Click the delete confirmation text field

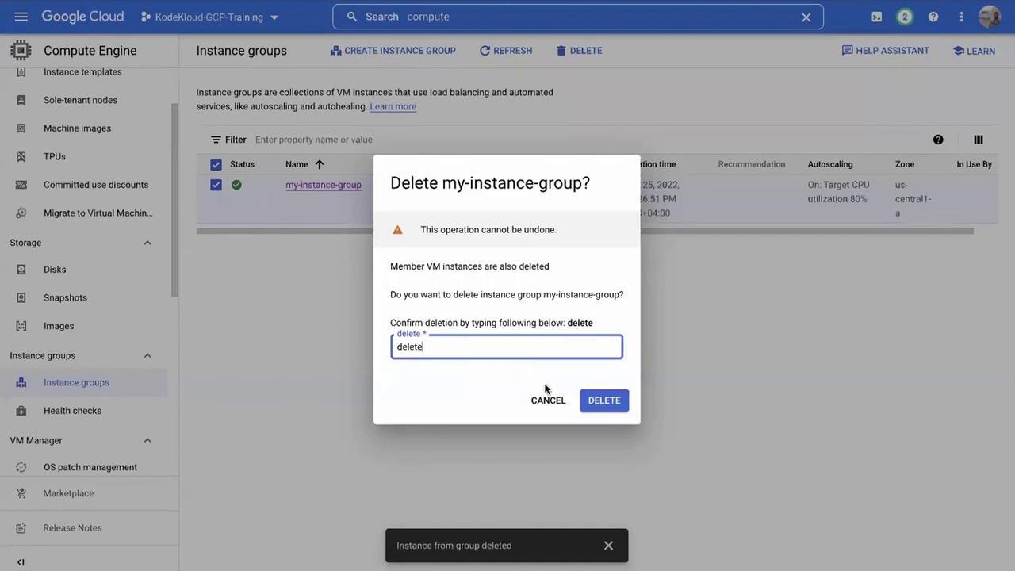coord(506,347)
